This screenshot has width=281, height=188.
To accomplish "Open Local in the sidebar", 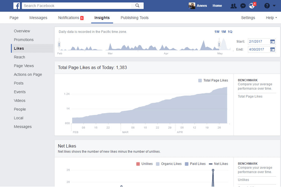I will (18, 118).
